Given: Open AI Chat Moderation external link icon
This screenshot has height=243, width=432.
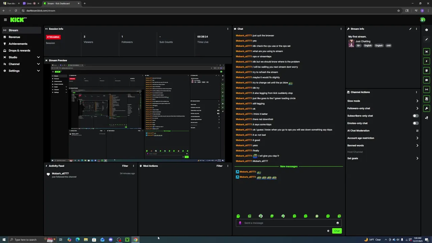Looking at the screenshot, I should click(x=417, y=131).
